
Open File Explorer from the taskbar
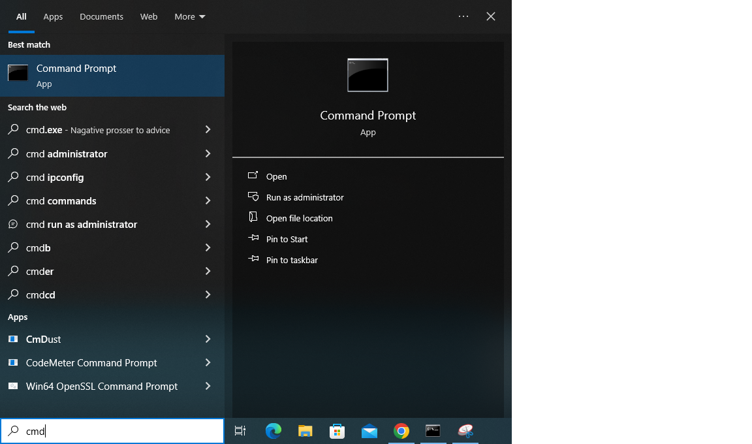pyautogui.click(x=305, y=431)
